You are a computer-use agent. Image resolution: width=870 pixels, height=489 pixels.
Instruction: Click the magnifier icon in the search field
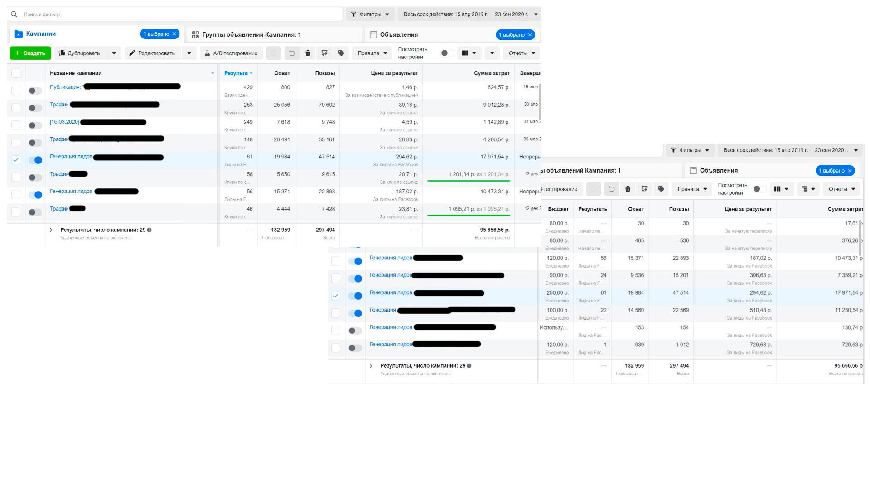coord(14,14)
